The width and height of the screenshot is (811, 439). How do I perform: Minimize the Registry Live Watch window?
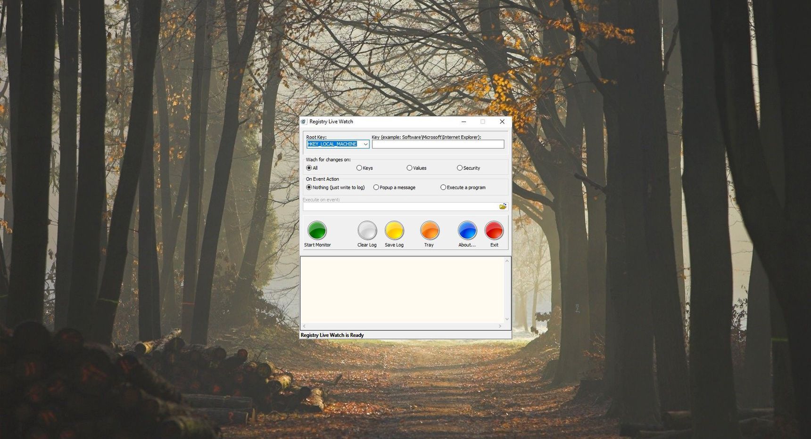click(x=463, y=122)
